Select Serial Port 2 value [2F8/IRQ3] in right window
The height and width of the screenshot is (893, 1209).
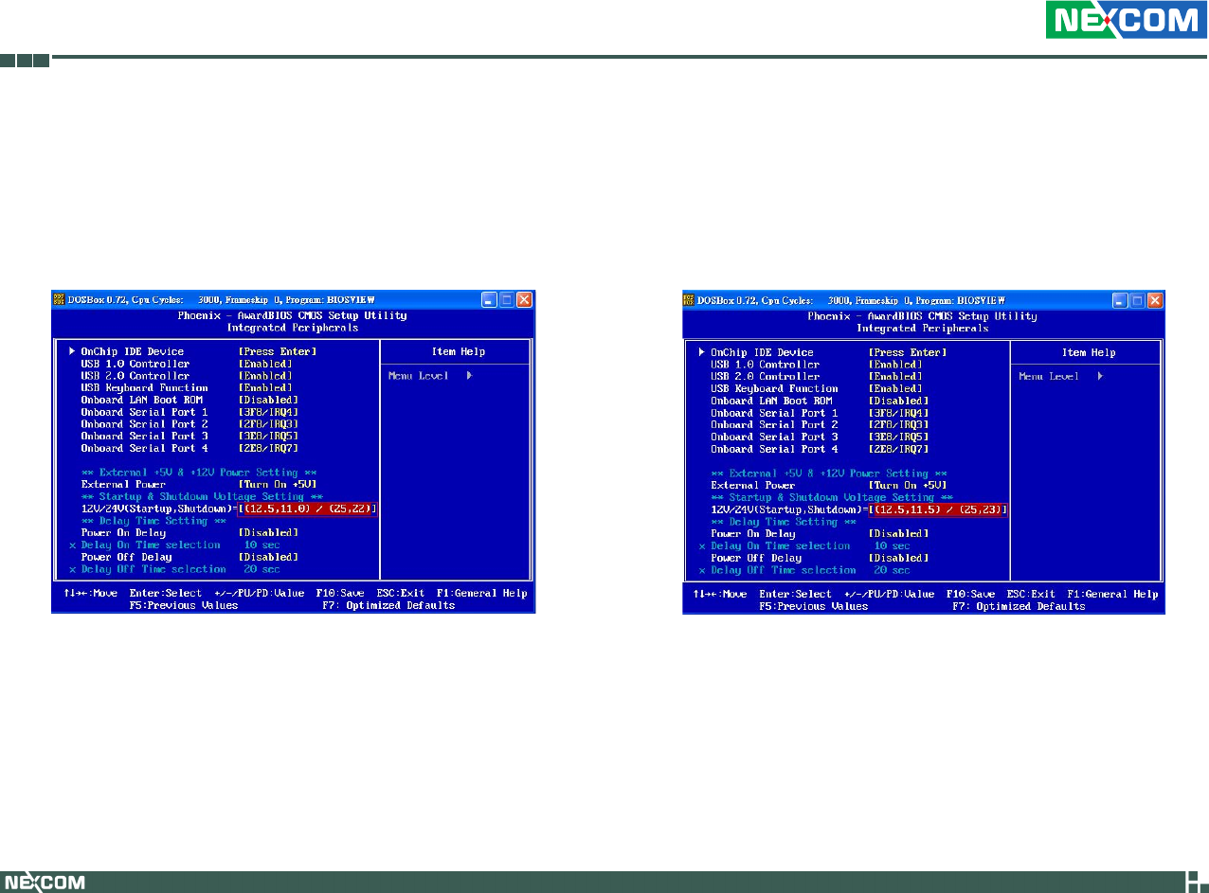pos(897,425)
